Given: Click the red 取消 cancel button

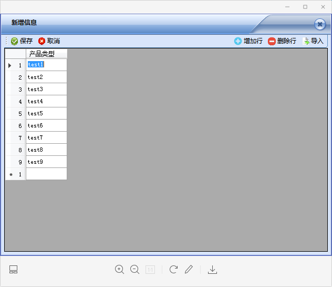Looking at the screenshot, I should click(x=49, y=41).
